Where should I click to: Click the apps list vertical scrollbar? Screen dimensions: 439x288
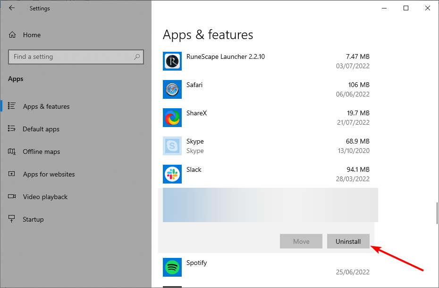click(x=437, y=213)
